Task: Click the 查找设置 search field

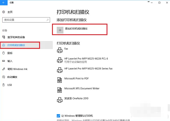Action: point(26,20)
